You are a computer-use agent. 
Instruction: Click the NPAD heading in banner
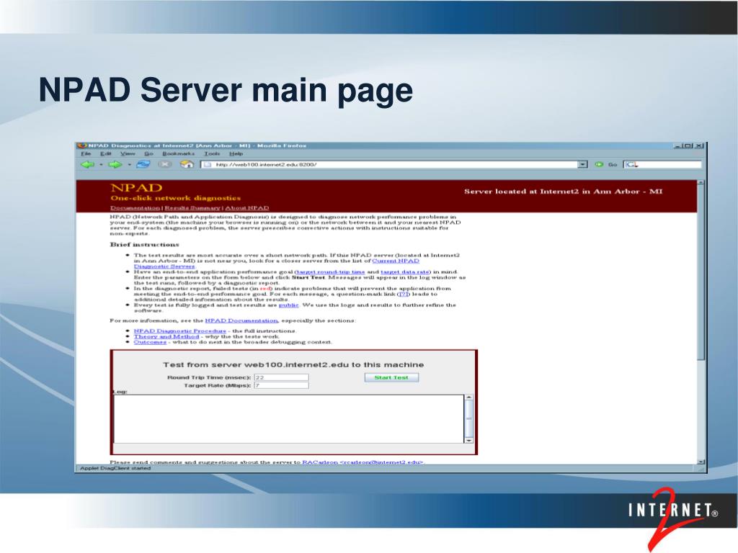136,188
